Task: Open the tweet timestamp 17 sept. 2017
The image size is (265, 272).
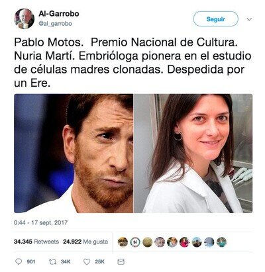Action: point(40,222)
